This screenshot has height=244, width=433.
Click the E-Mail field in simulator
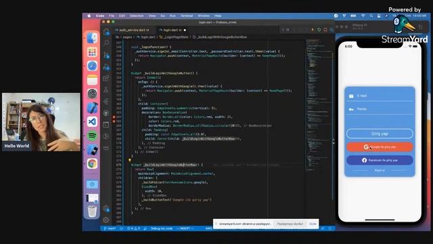380,96
